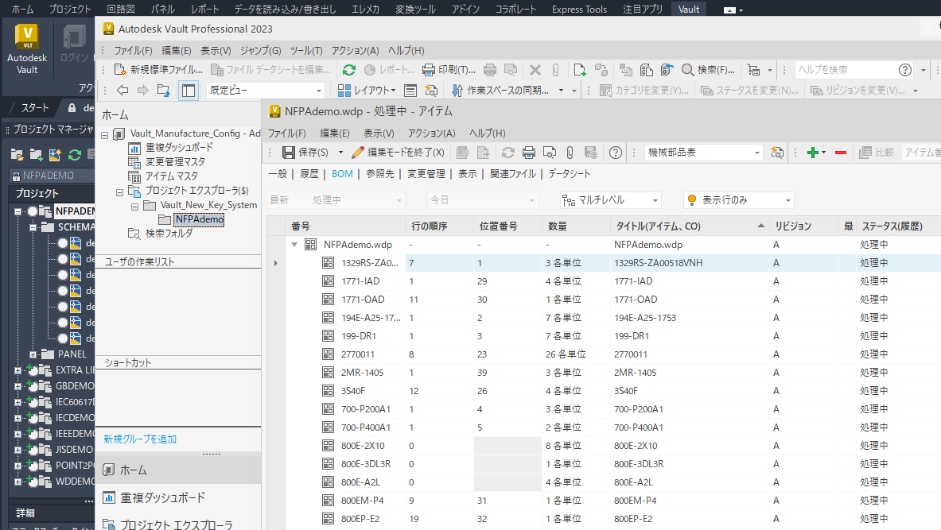941x530 pixels.
Task: Click the refresh icon in Project Manager
Action: pyautogui.click(x=75, y=155)
